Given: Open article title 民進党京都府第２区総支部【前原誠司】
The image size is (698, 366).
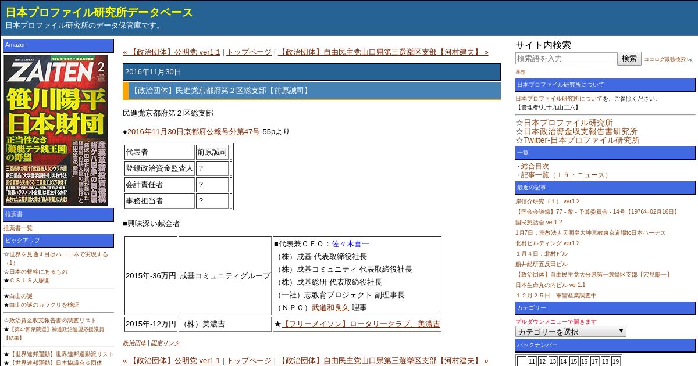Looking at the screenshot, I should point(220,91).
